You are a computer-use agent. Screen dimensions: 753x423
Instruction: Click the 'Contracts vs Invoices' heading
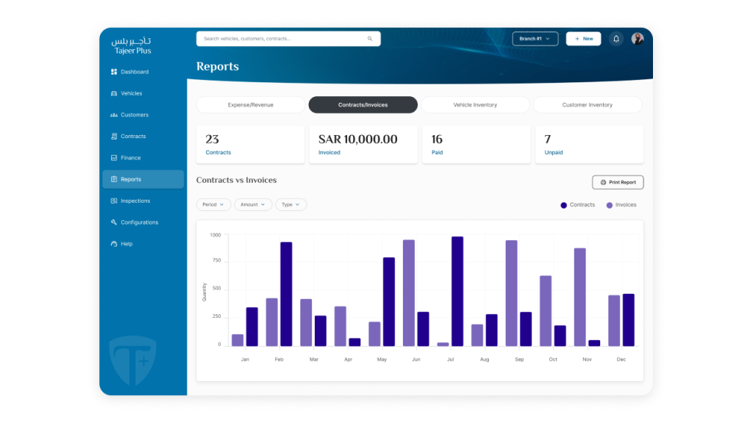[236, 181]
